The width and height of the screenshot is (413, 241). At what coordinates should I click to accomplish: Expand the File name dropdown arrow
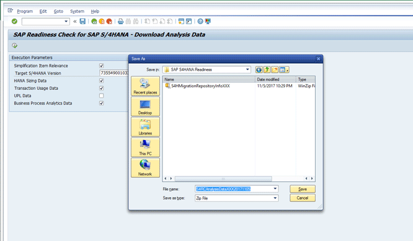[275, 188]
